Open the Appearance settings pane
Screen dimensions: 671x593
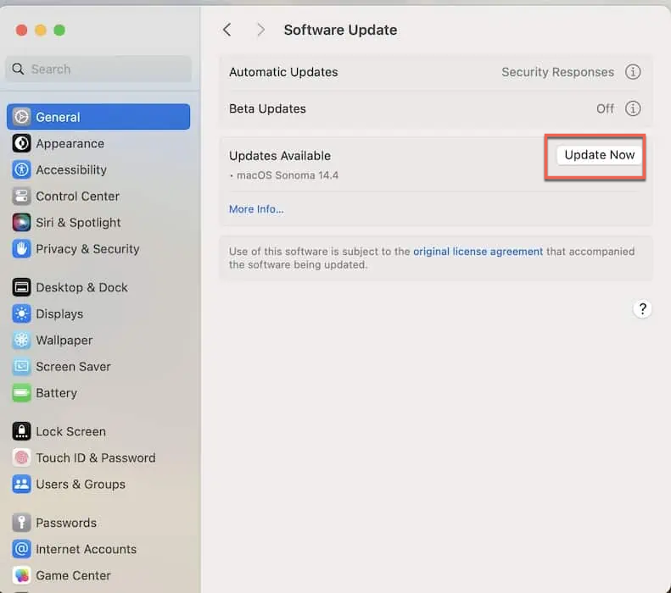[x=98, y=143]
